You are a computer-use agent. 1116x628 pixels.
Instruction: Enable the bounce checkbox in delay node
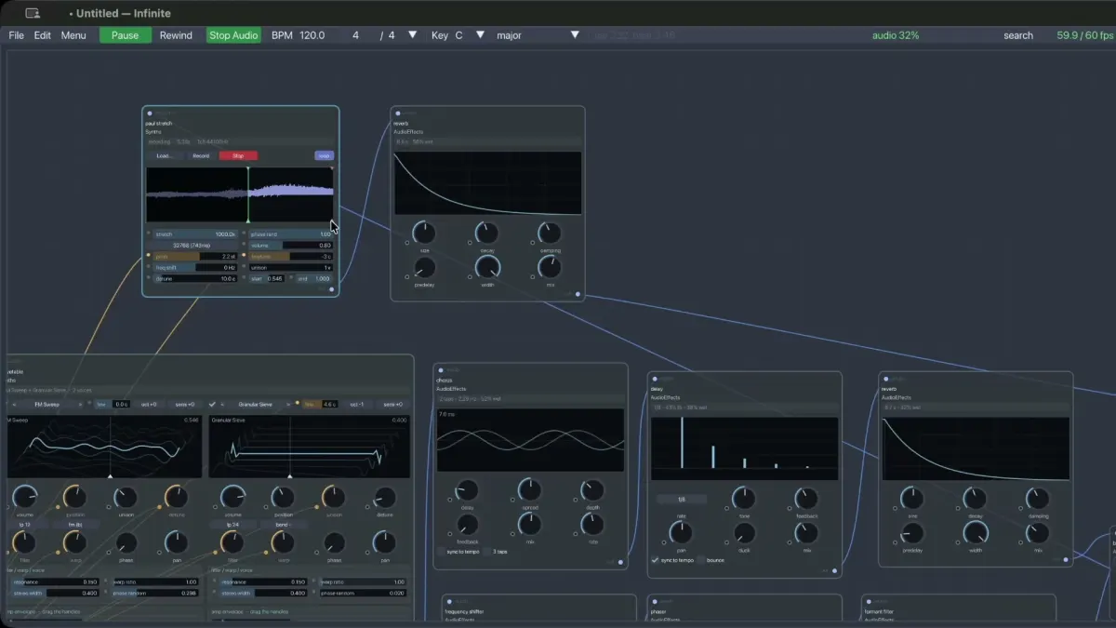700,560
